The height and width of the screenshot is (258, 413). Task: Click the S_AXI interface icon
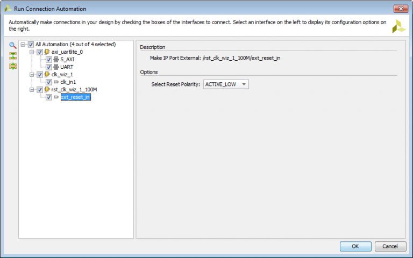point(56,60)
